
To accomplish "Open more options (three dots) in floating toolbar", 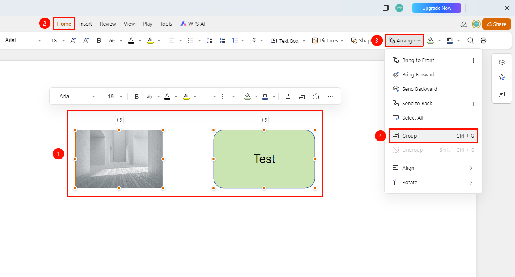I will tap(331, 96).
